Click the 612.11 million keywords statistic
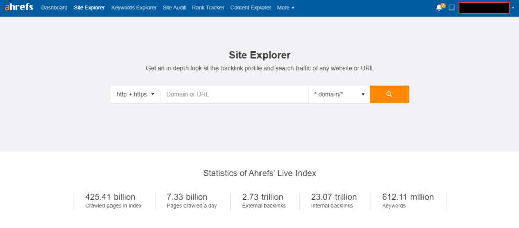The image size is (519, 228). (x=408, y=197)
